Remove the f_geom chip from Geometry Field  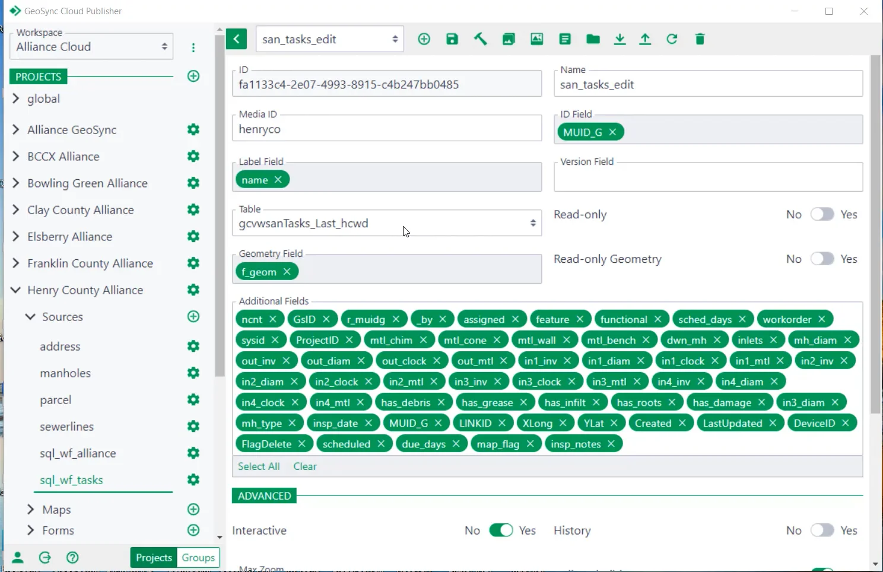coord(287,271)
